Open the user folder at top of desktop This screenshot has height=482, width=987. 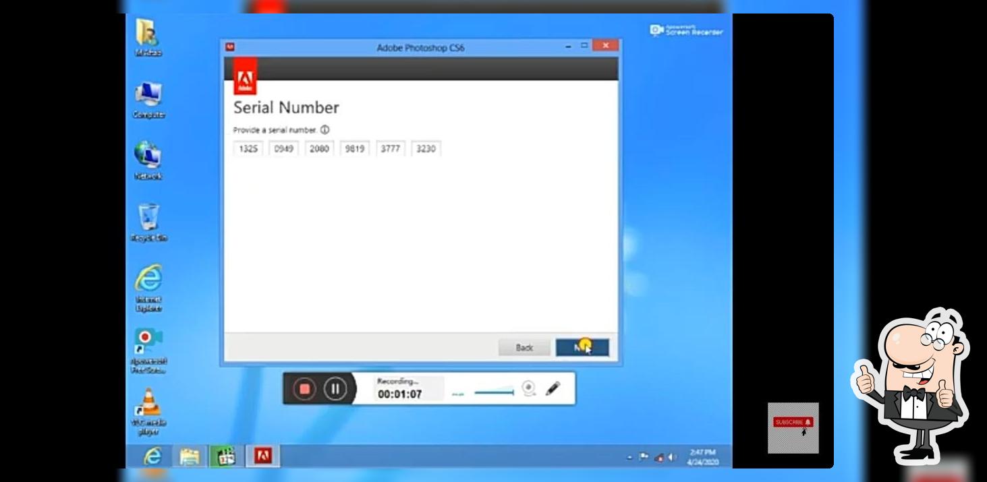pyautogui.click(x=148, y=38)
